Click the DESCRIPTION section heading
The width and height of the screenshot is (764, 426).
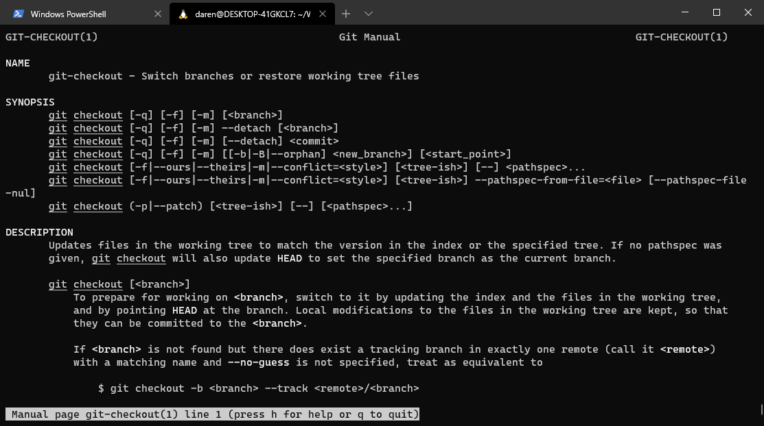39,232
